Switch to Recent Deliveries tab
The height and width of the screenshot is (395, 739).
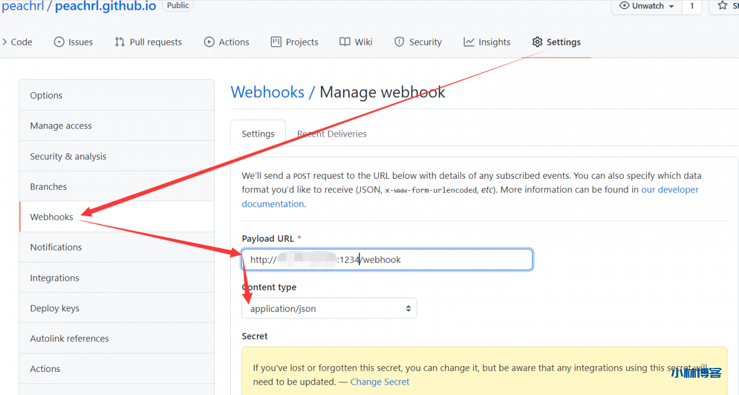pos(331,134)
